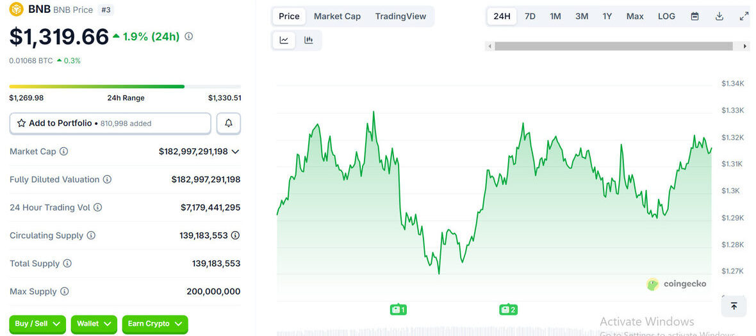
Task: Open the calendar date range picker
Action: (694, 17)
